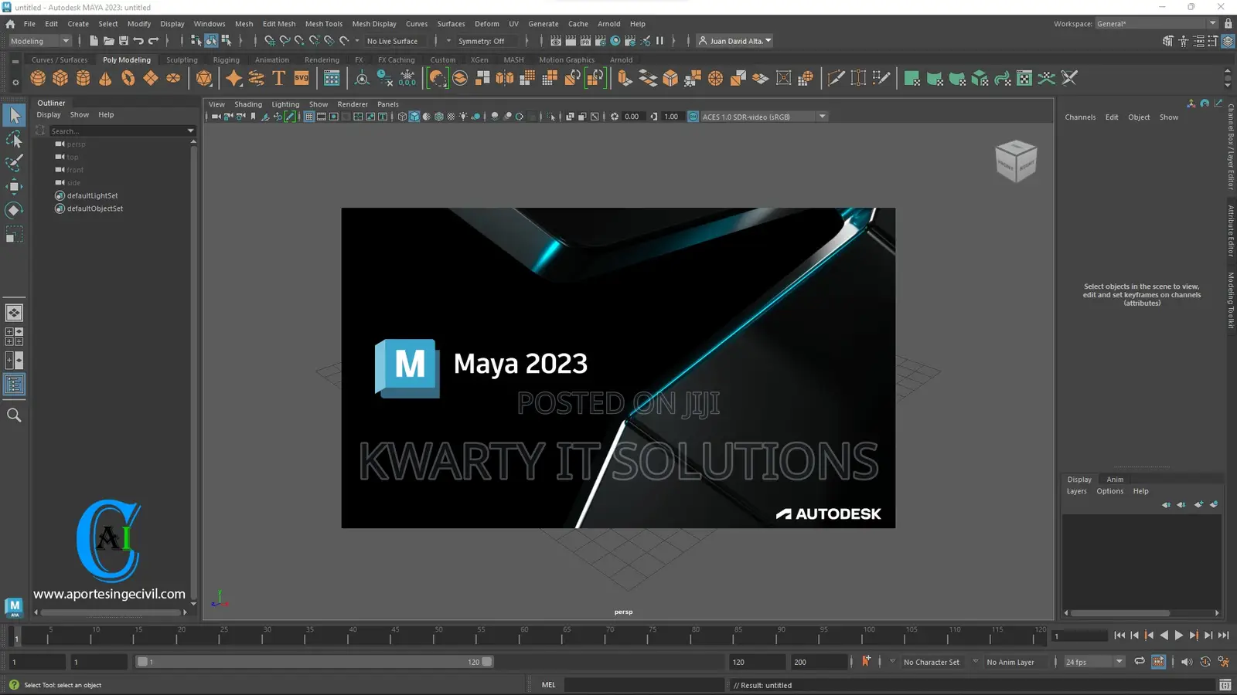Create a polygon cylinder from the shelf

tap(83, 78)
